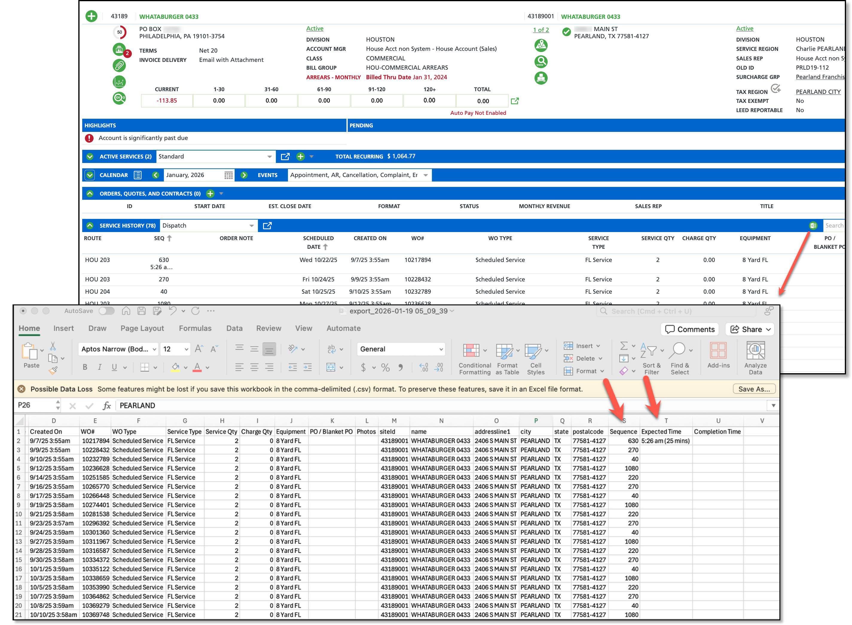
Task: Collapse the Service History section
Action: [x=90, y=225]
